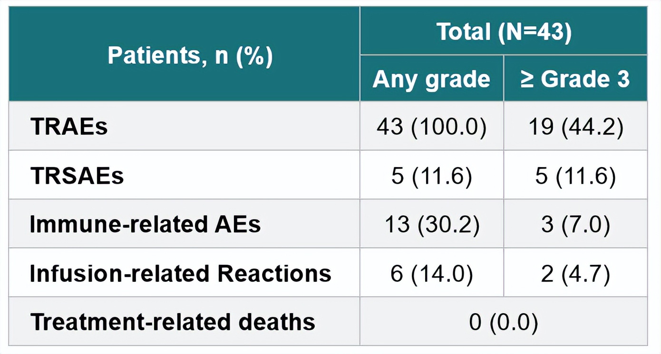Select the '13 (30.2)' value cell
The image size is (661, 354).
431,224
